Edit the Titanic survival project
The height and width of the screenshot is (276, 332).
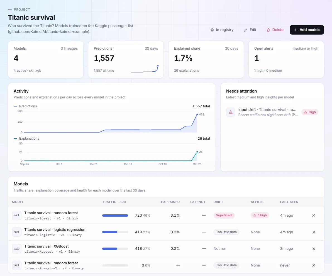coord(250,30)
